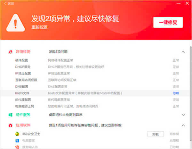This screenshot has width=192, height=149.
Task: Select the hosts文件 row label
Action: pyautogui.click(x=22, y=93)
